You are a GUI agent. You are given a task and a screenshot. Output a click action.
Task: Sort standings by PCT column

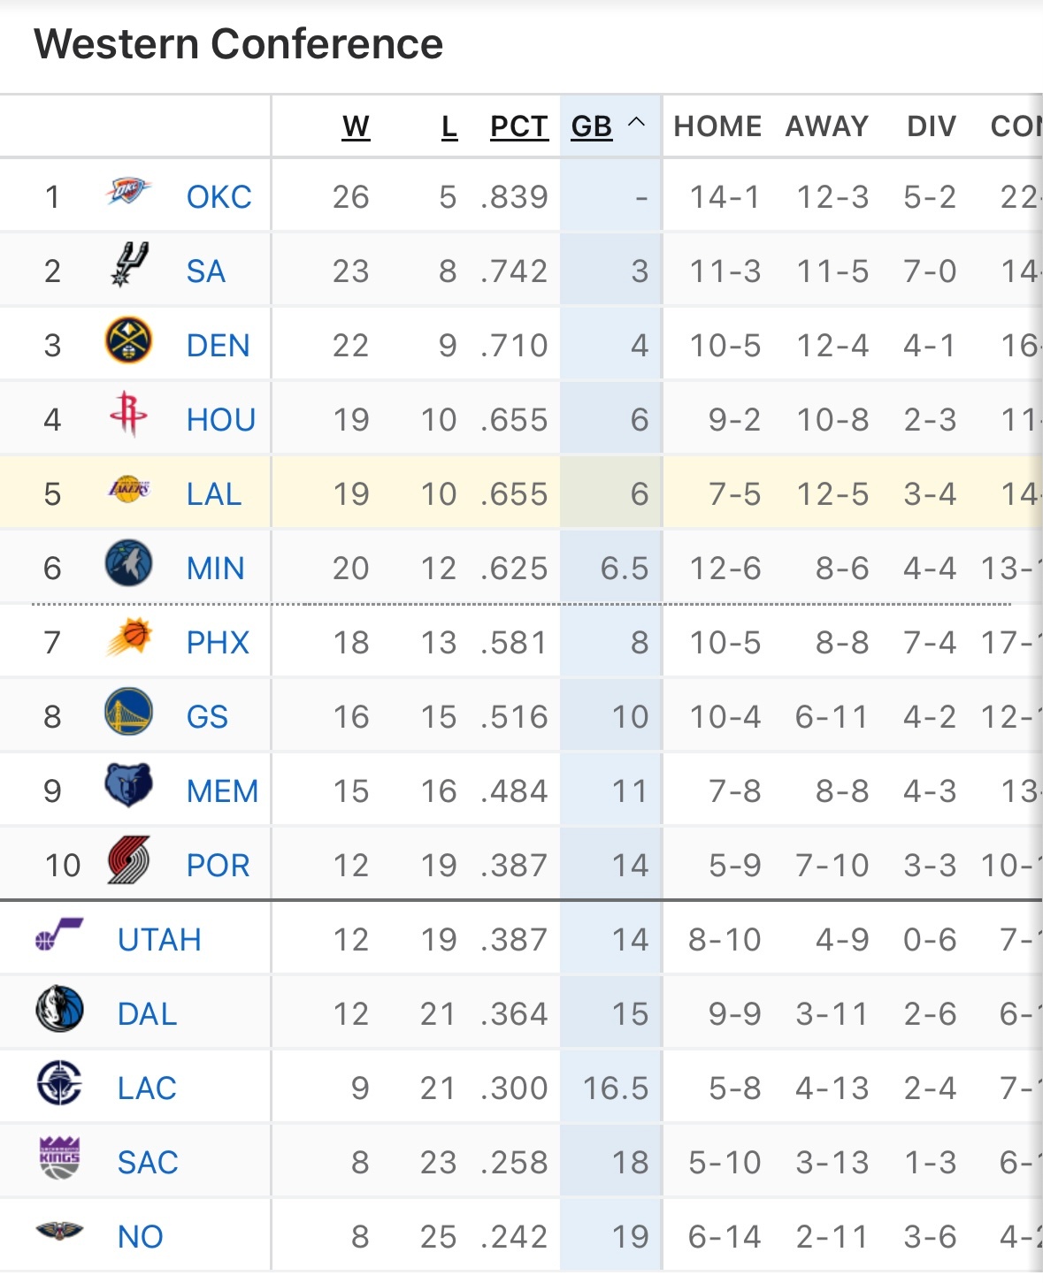519,127
